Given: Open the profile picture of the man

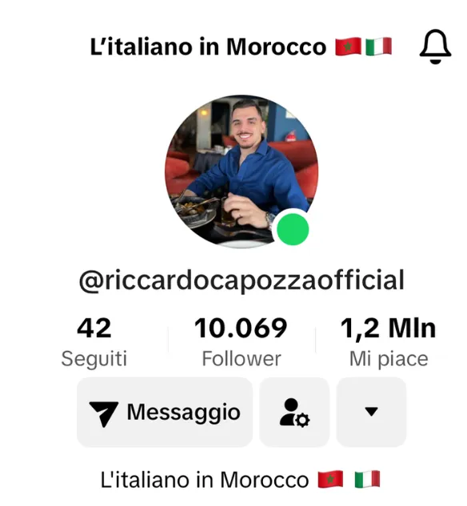Looking at the screenshot, I should tap(241, 171).
